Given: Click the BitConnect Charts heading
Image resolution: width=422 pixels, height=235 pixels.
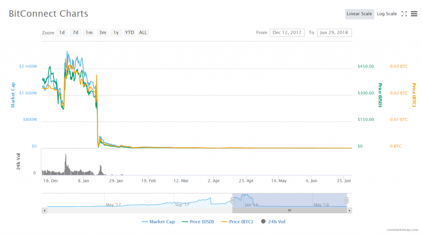Looking at the screenshot, I should 49,14.
